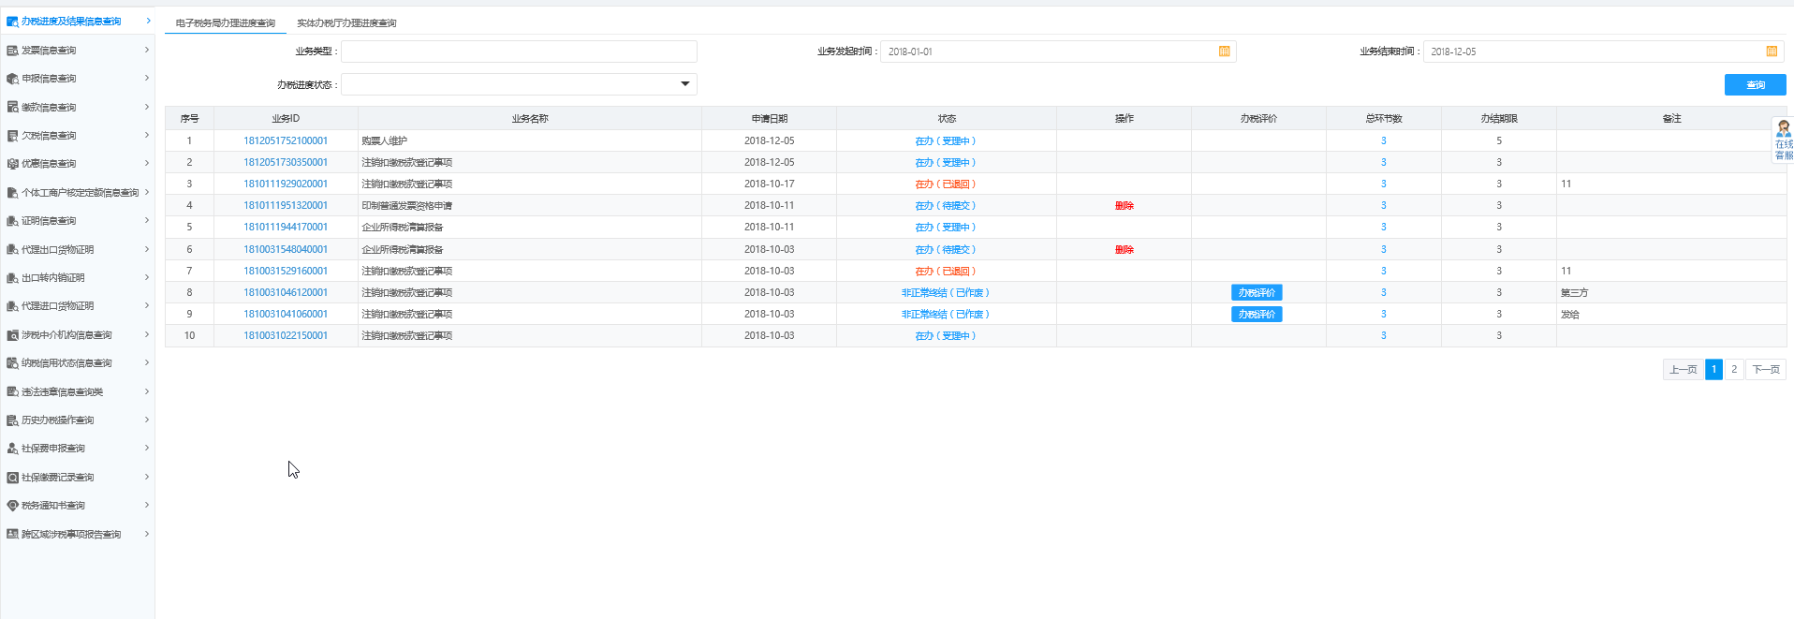Open business ID 1812051752100001 link
Screen dimensions: 1794x619
[286, 141]
